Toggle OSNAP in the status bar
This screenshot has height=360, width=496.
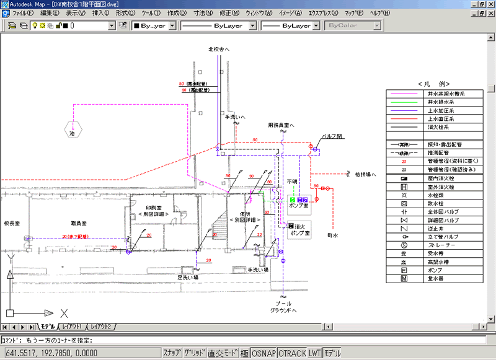[x=263, y=353]
